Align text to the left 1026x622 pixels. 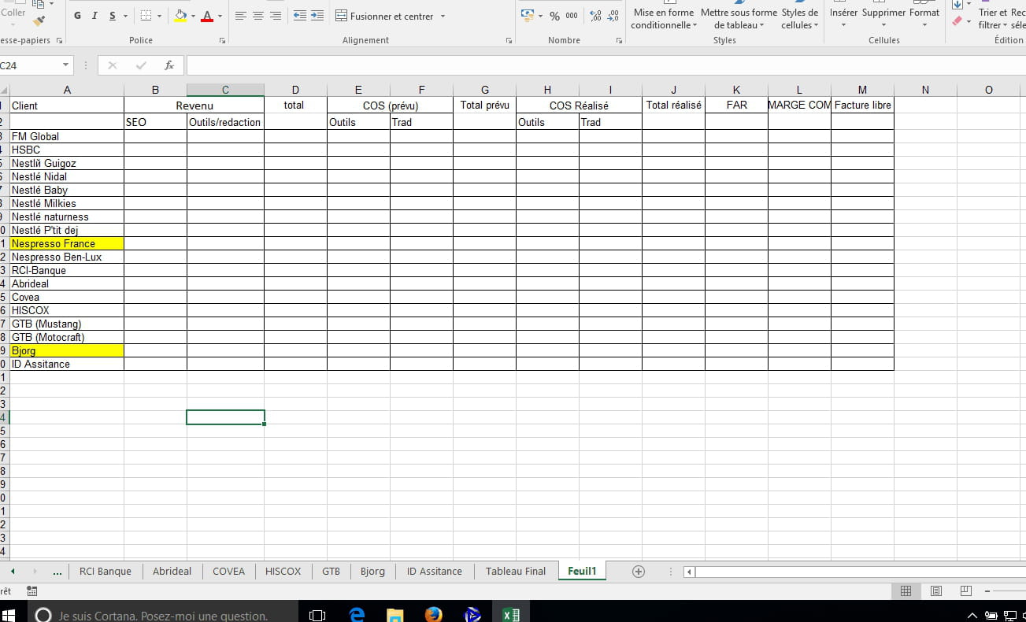tap(241, 16)
